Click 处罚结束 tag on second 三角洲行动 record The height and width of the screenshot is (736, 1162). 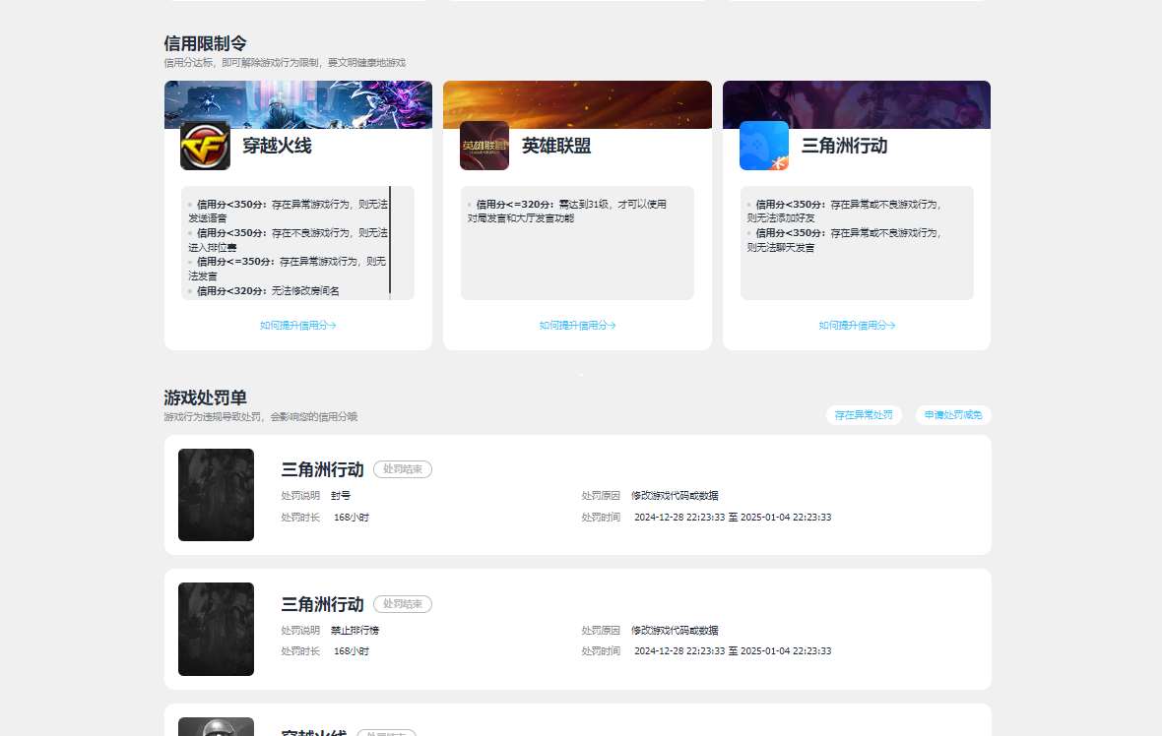click(x=403, y=604)
